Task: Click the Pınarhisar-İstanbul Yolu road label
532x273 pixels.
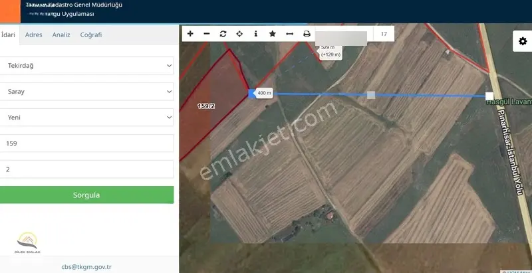Action: point(511,151)
